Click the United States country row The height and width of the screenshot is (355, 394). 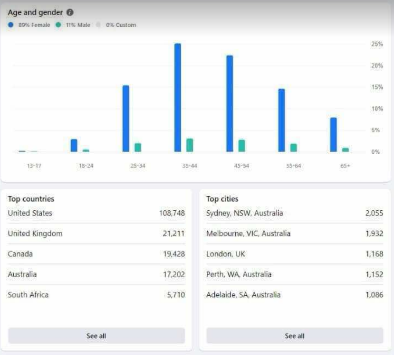96,213
